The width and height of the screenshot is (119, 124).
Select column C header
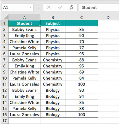coord(81,17)
